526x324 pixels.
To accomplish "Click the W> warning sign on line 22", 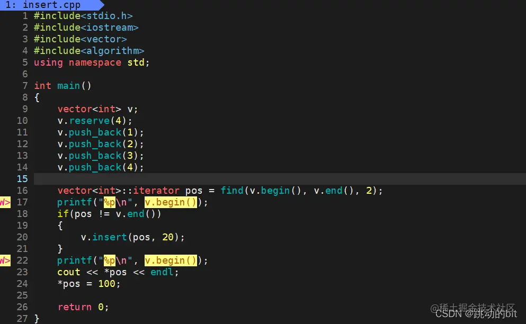I will 5,260.
